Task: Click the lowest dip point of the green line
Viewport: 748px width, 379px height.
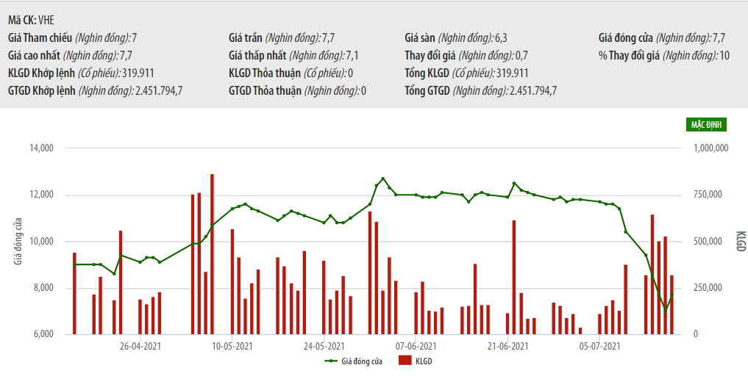Action: click(x=666, y=311)
